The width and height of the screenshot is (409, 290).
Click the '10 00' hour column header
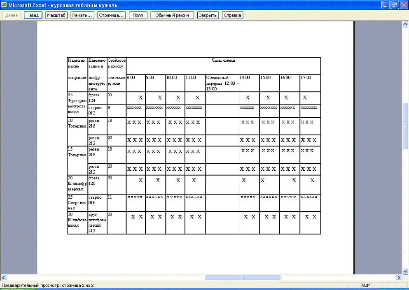[x=175, y=83]
